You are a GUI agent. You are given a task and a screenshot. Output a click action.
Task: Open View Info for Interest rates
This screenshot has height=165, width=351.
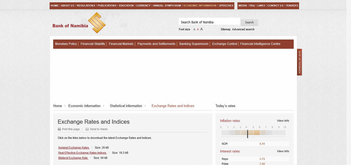(283, 151)
